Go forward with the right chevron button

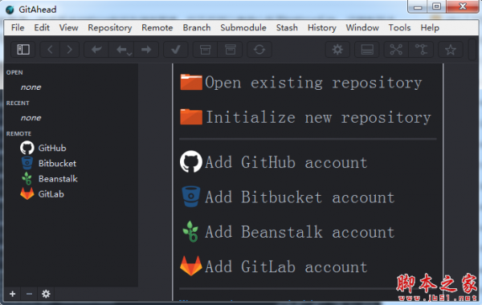pyautogui.click(x=69, y=50)
